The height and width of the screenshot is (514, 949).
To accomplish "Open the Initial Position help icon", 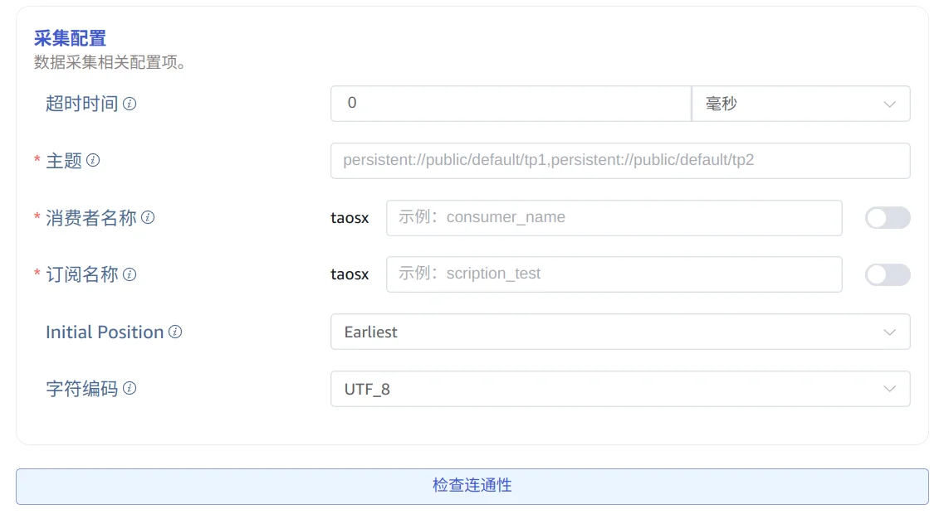I will [x=175, y=332].
